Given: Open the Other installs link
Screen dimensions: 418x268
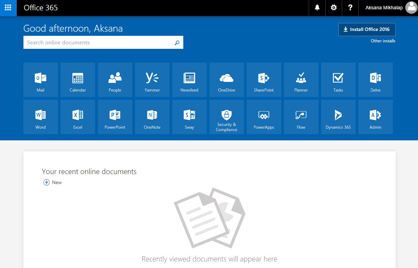Looking at the screenshot, I should pyautogui.click(x=383, y=41).
